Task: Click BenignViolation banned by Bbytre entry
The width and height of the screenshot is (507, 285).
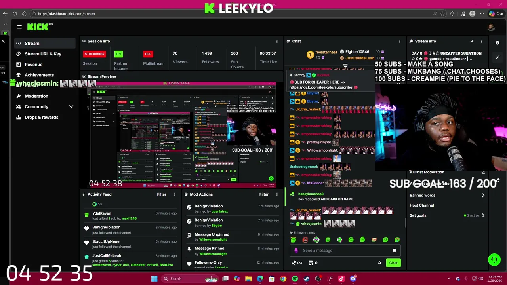Action: click(x=234, y=223)
